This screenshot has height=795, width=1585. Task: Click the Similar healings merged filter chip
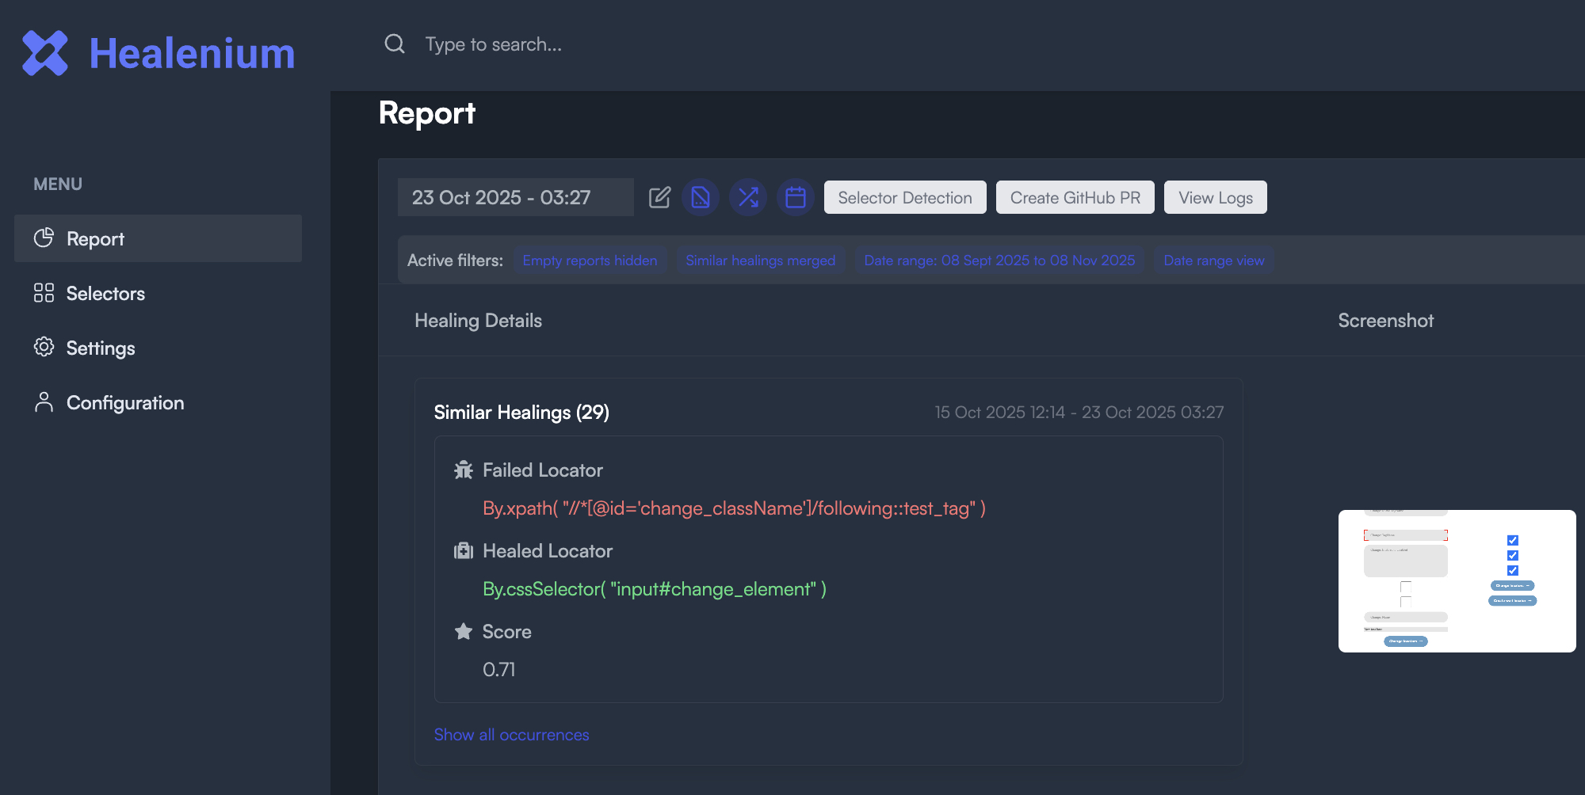pyautogui.click(x=760, y=261)
